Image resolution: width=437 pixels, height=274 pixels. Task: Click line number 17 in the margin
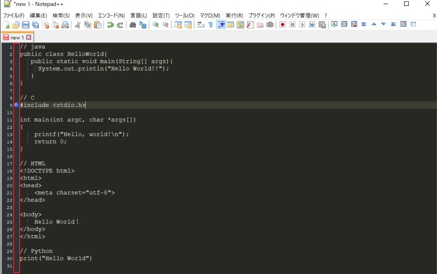point(9,164)
